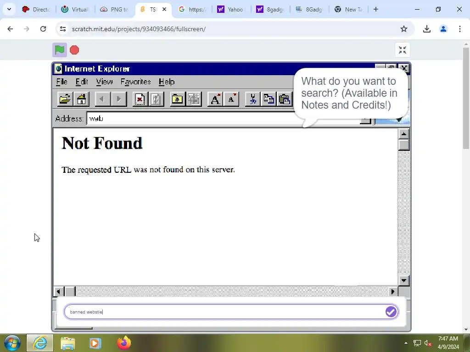Stop the project with the red stop button
Viewport: 470px width, 352px height.
pos(74,50)
